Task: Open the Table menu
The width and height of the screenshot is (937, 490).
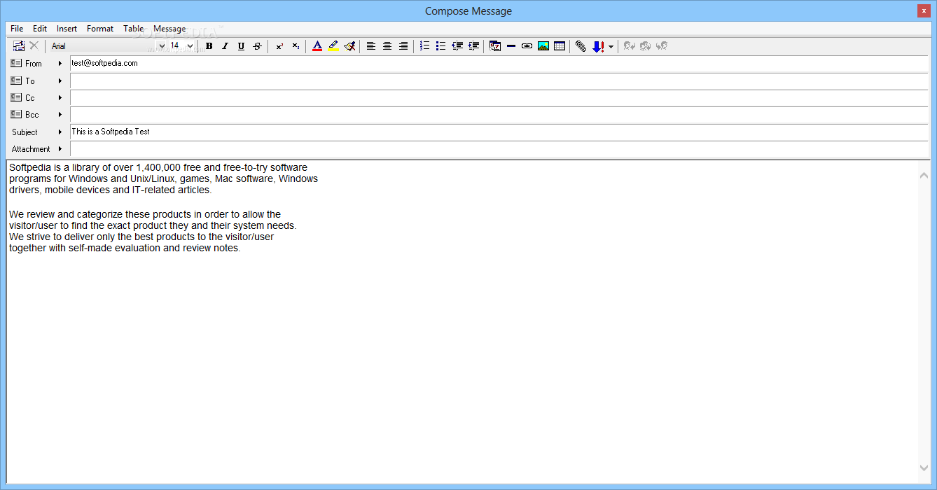Action: click(x=134, y=29)
